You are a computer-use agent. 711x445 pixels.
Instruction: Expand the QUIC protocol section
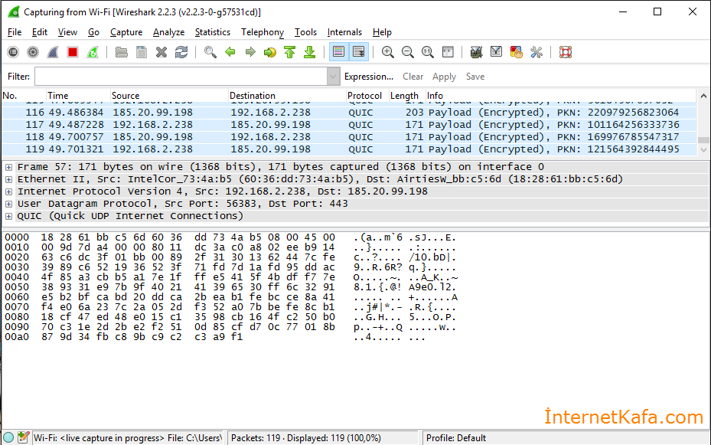[8, 217]
